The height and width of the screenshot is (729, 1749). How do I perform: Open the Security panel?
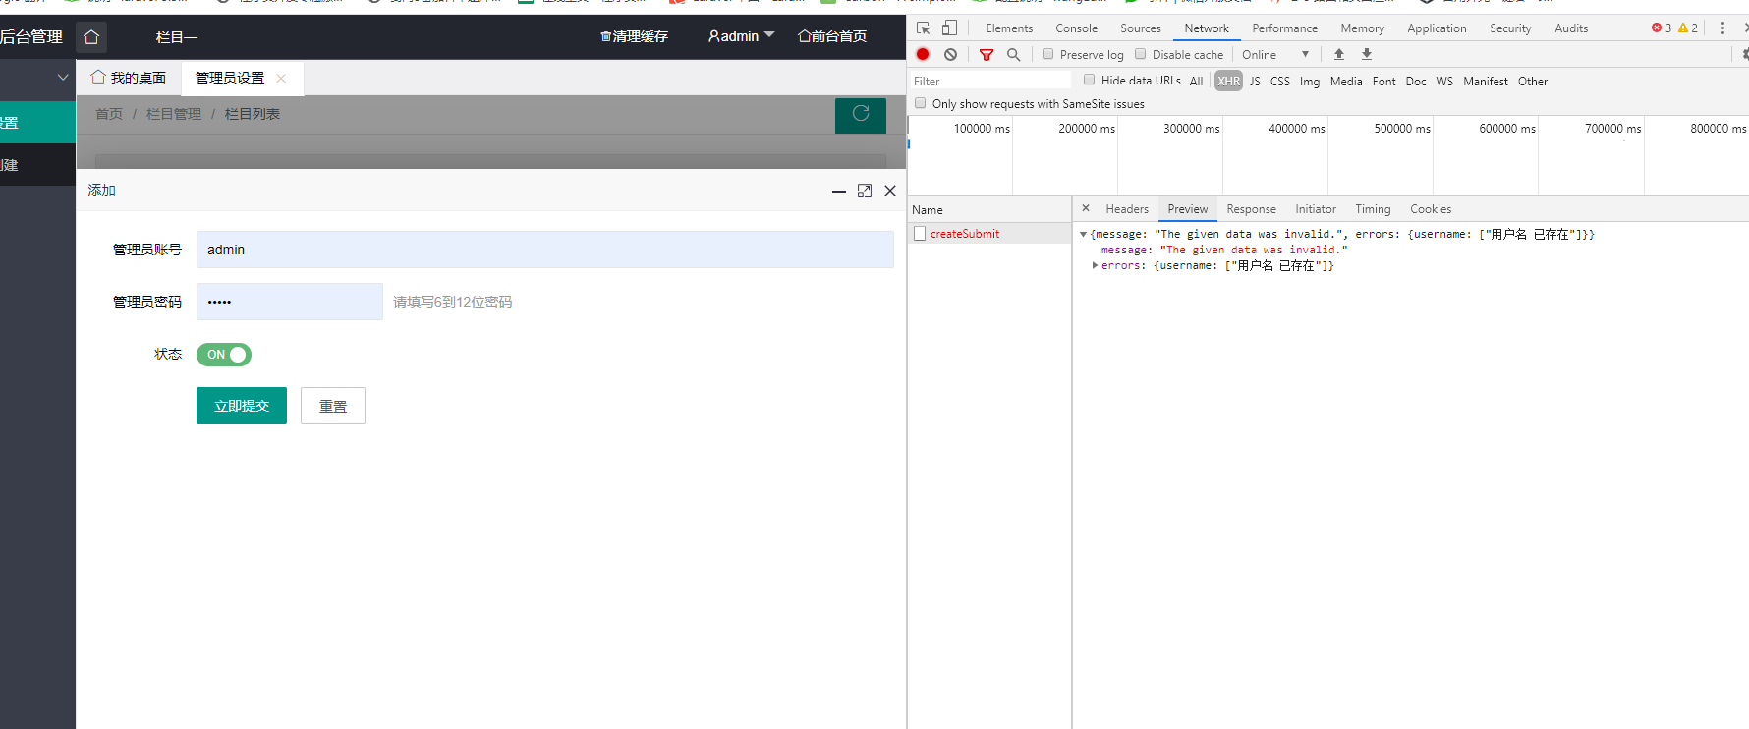tap(1510, 28)
